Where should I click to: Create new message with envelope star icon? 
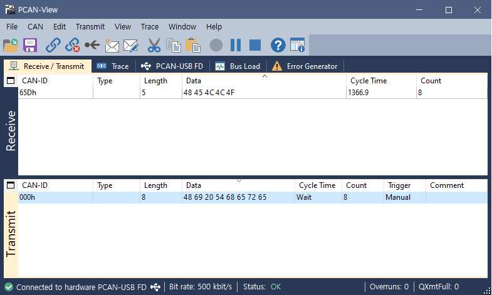click(x=112, y=45)
